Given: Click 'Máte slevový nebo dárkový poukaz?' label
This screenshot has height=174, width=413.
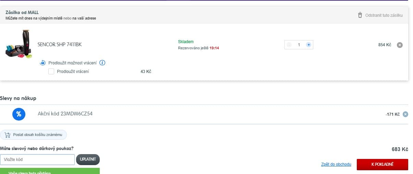Looking at the screenshot, I should (x=37, y=148).
